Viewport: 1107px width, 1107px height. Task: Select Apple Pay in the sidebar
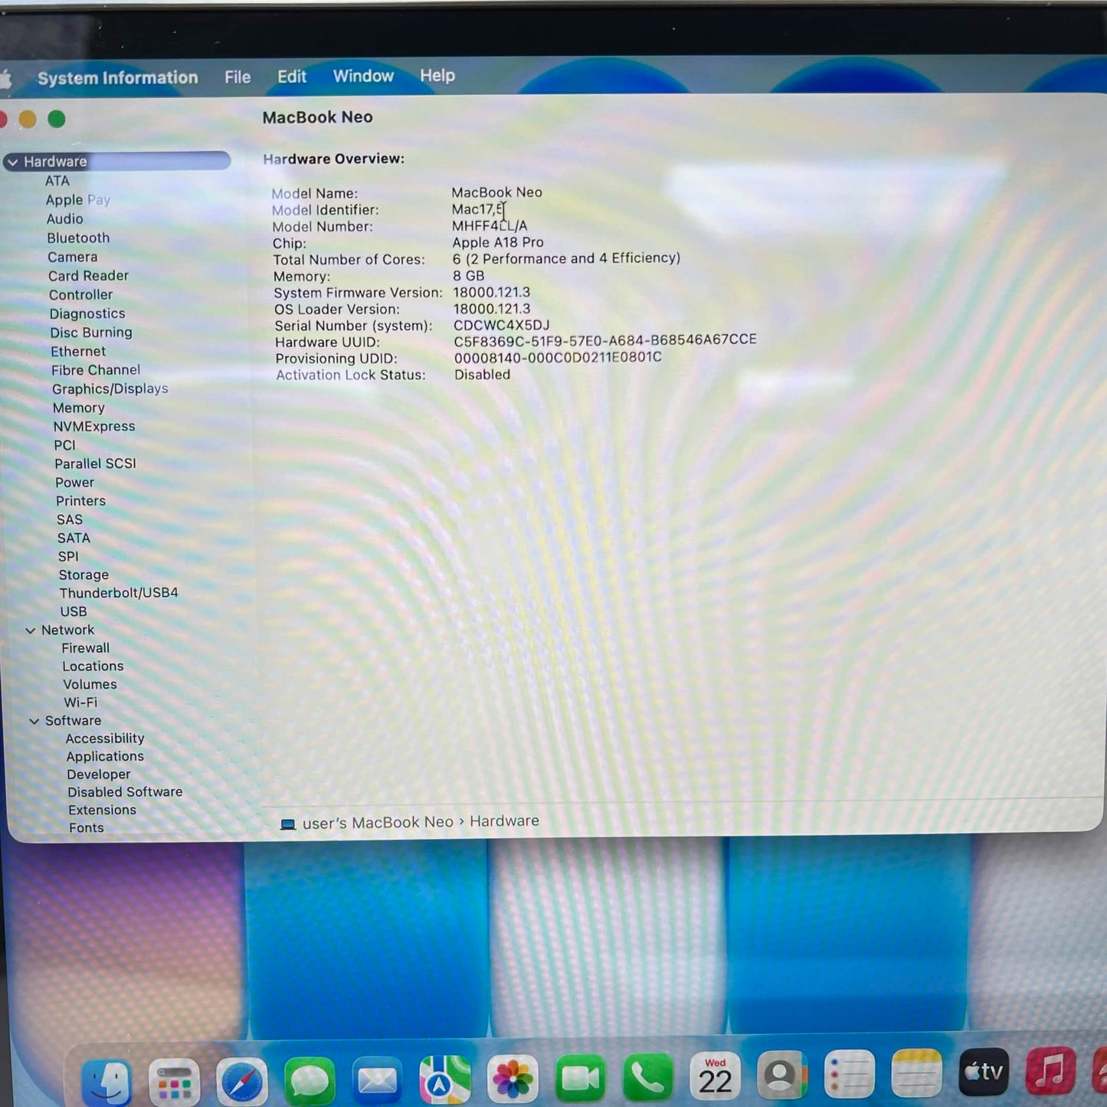point(78,200)
